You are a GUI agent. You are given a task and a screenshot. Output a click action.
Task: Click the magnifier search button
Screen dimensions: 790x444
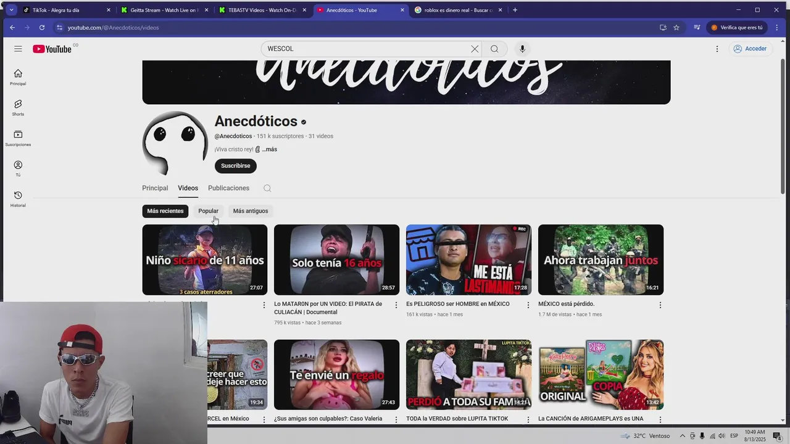pyautogui.click(x=494, y=49)
